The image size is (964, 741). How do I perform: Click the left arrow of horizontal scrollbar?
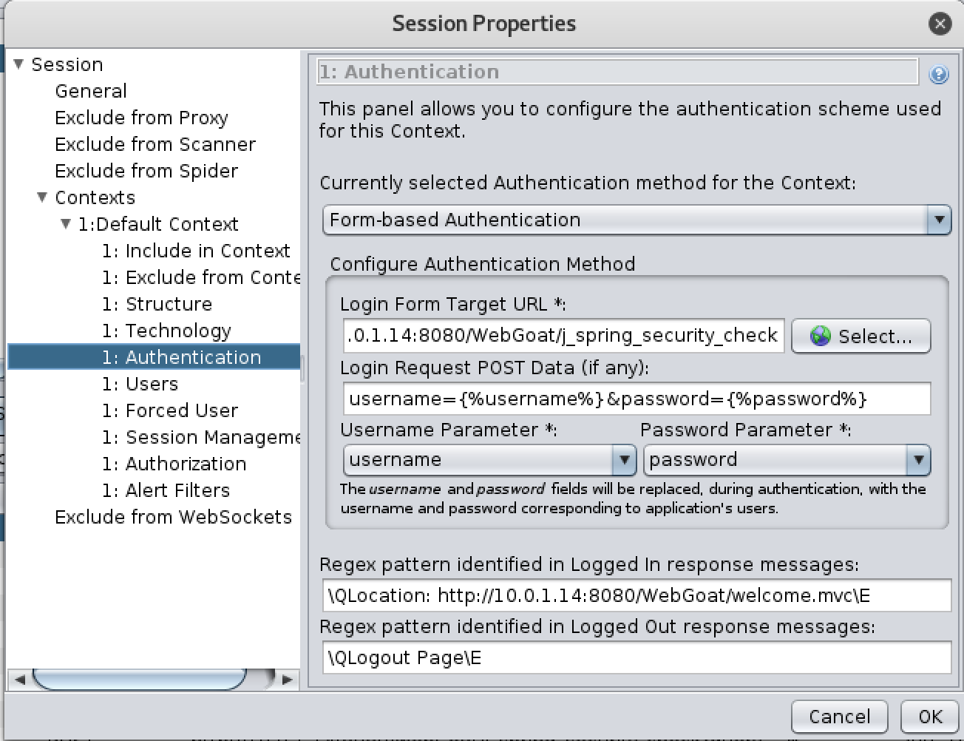(21, 679)
